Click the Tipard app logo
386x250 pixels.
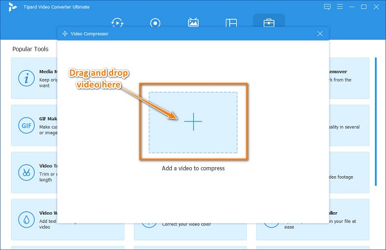click(x=12, y=7)
